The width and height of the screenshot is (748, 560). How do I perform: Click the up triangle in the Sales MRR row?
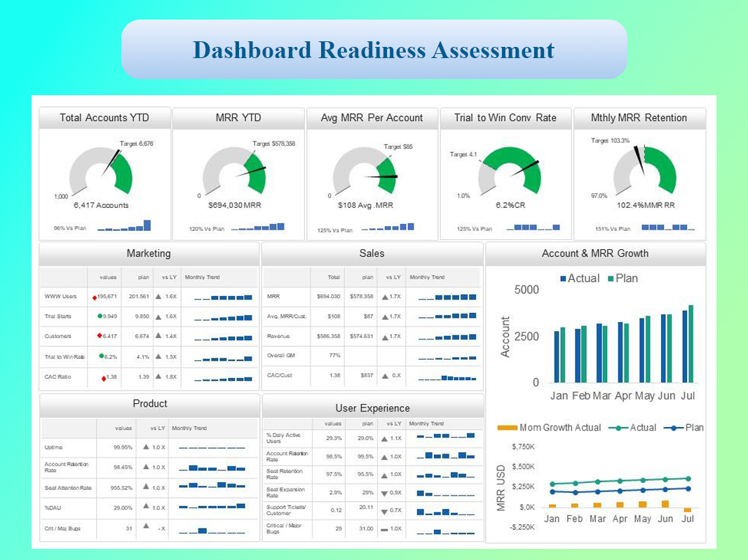pos(385,297)
